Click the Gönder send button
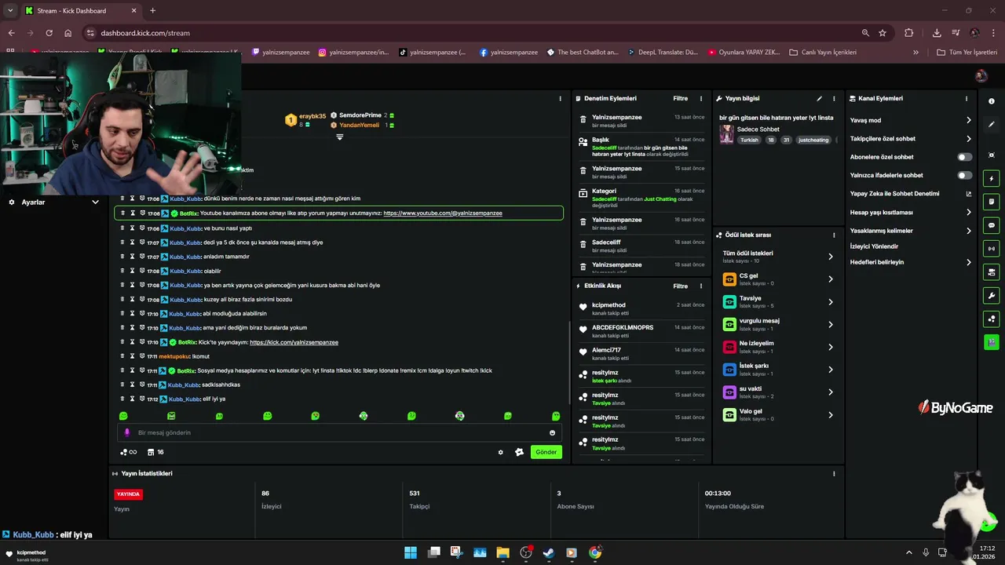The image size is (1005, 565). click(x=546, y=452)
